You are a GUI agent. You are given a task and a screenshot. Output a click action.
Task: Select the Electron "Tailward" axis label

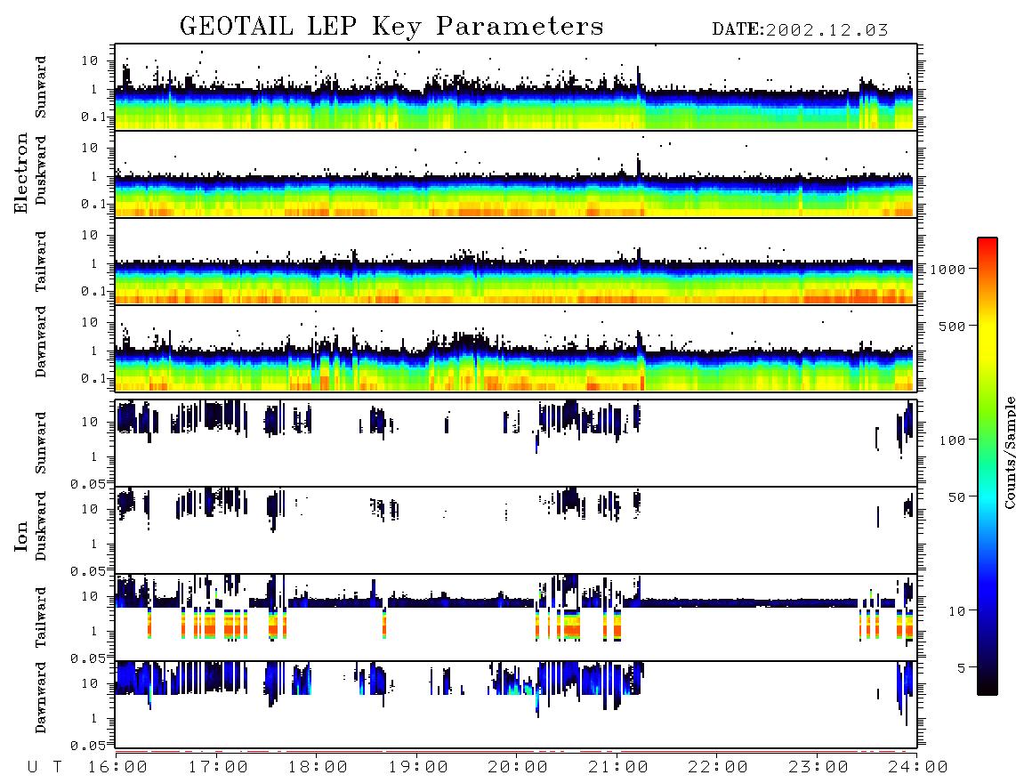click(x=41, y=262)
